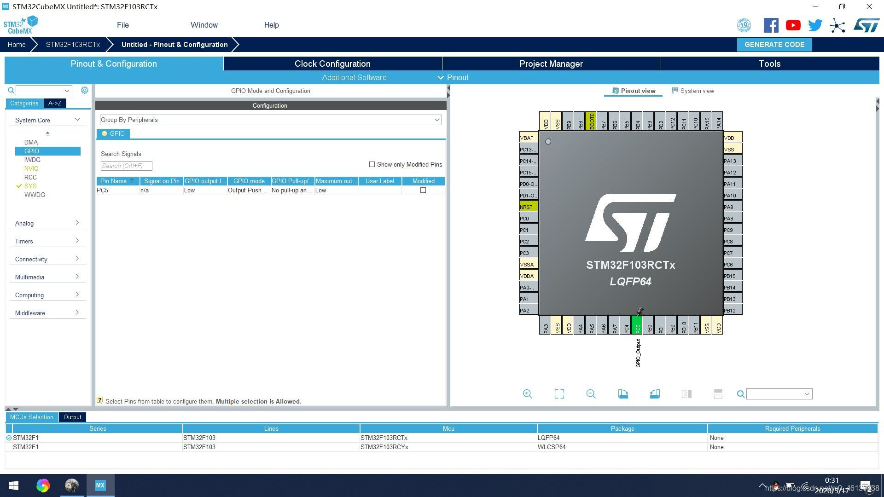Viewport: 884px width, 497px height.
Task: Enable GPIO peripheral toggle indicator
Action: click(105, 133)
